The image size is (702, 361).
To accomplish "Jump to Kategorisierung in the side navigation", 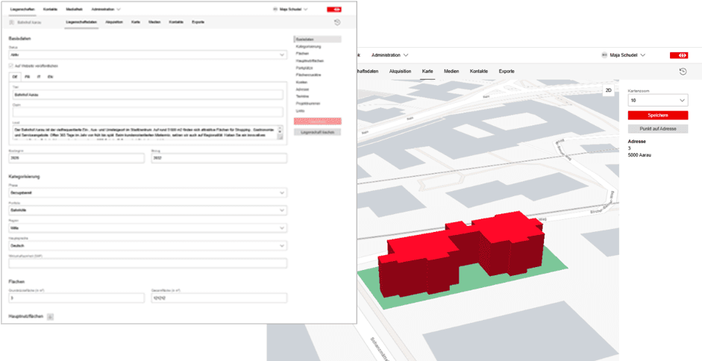I will click(308, 46).
